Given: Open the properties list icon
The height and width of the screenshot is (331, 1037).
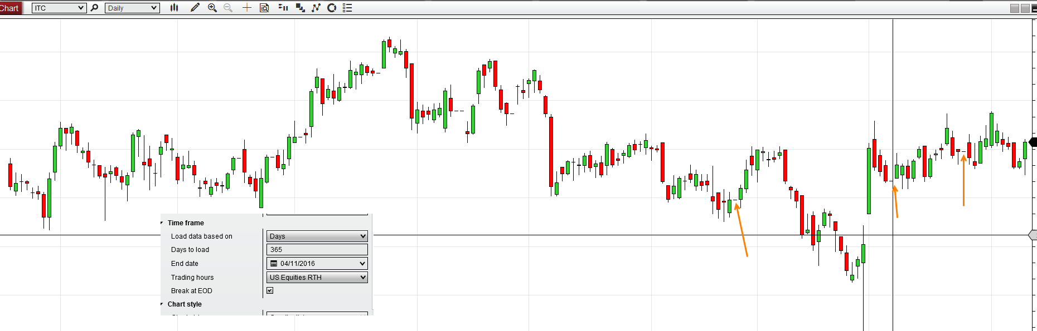Looking at the screenshot, I should 347,8.
